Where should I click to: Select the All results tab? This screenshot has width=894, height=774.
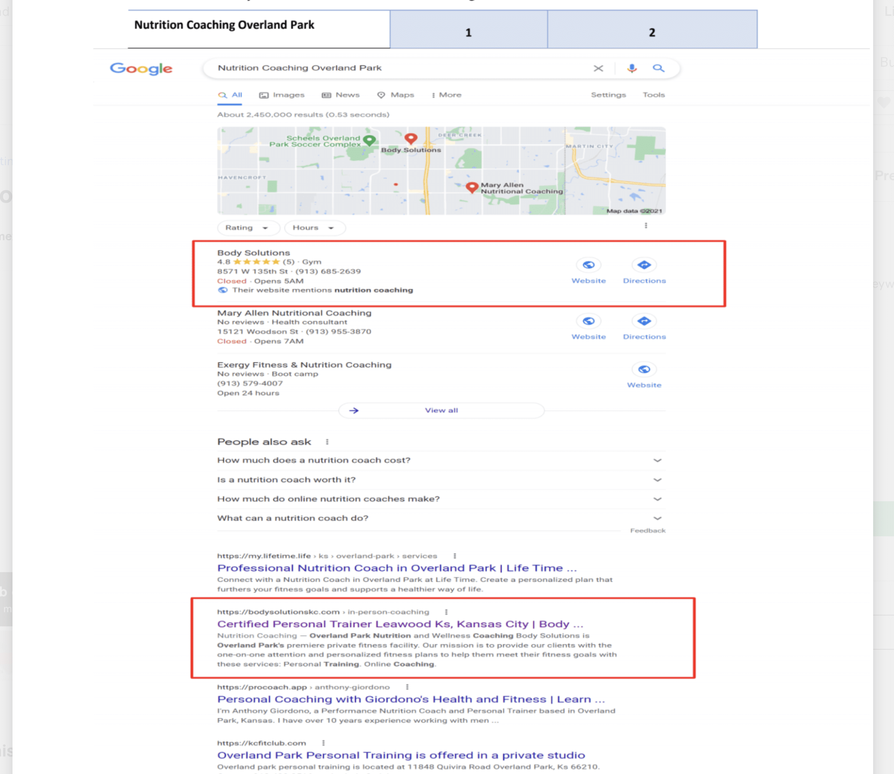(230, 95)
